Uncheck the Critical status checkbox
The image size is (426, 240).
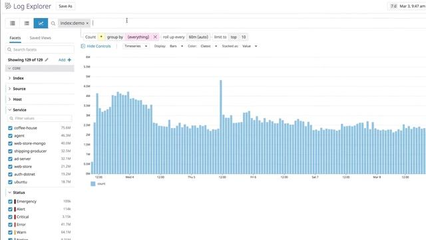pyautogui.click(x=11, y=217)
